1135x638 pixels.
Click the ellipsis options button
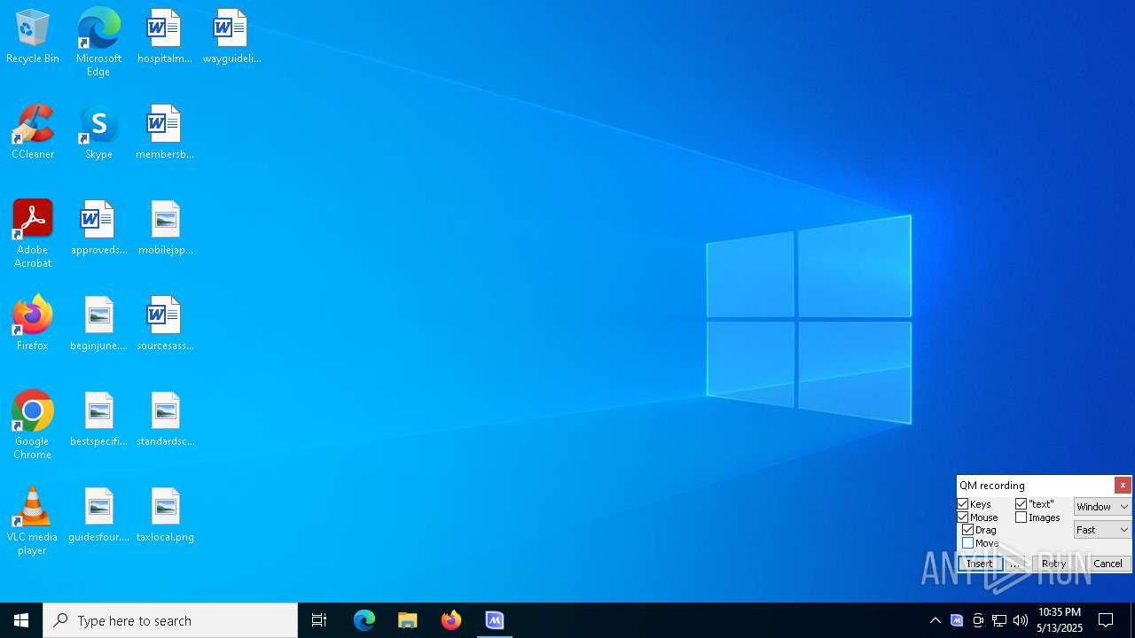pos(1015,564)
